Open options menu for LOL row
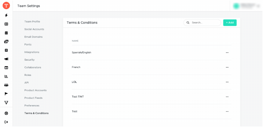The image size is (263, 127). [227, 82]
